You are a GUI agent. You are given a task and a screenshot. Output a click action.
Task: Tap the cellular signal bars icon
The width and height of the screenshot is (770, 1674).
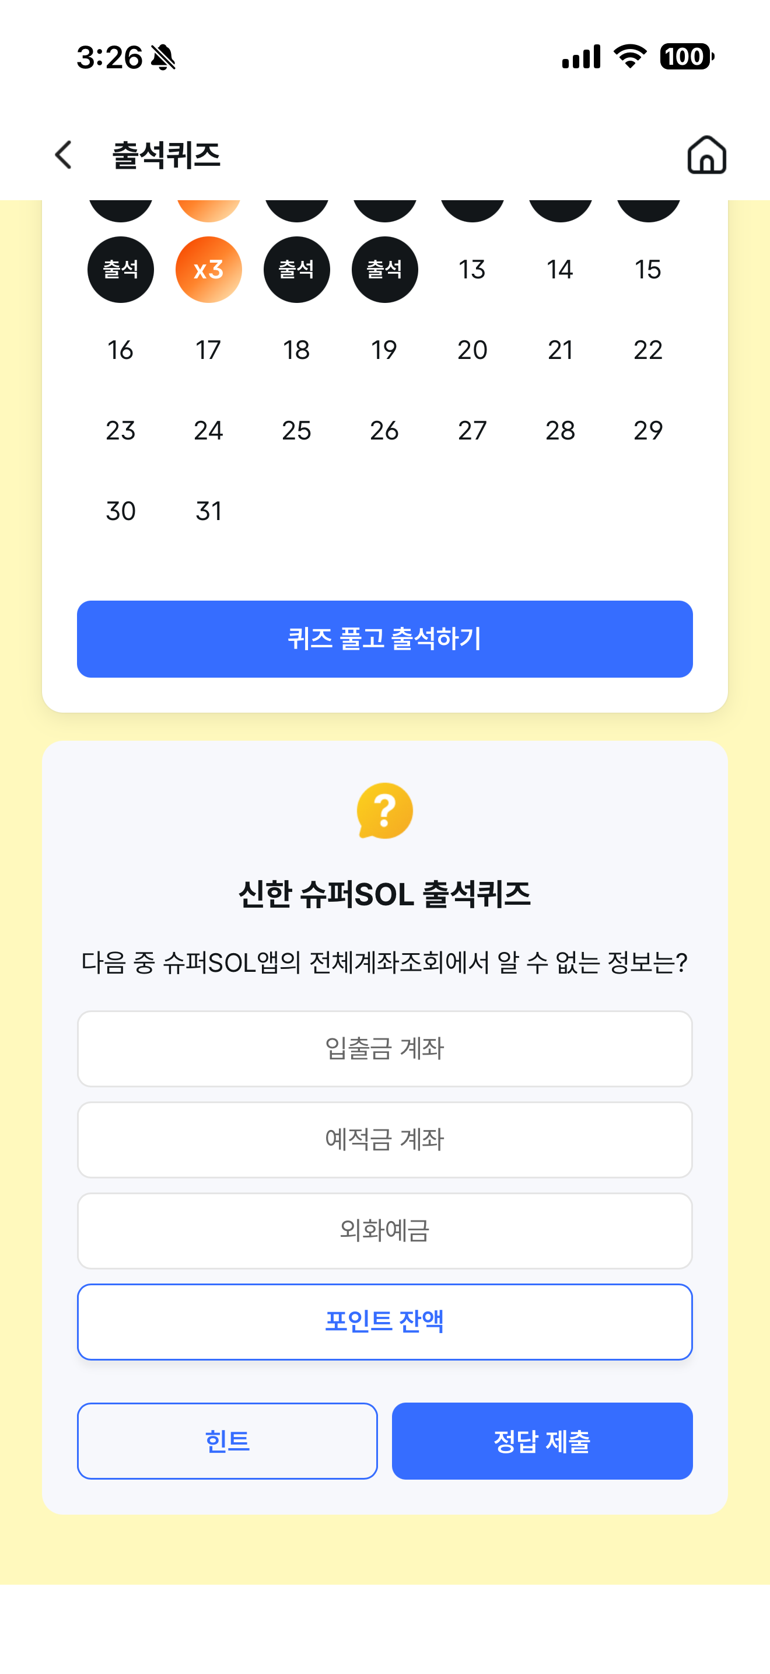[x=581, y=57]
